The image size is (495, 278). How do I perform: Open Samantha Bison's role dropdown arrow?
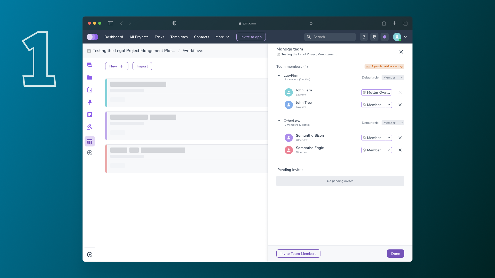pyautogui.click(x=389, y=138)
